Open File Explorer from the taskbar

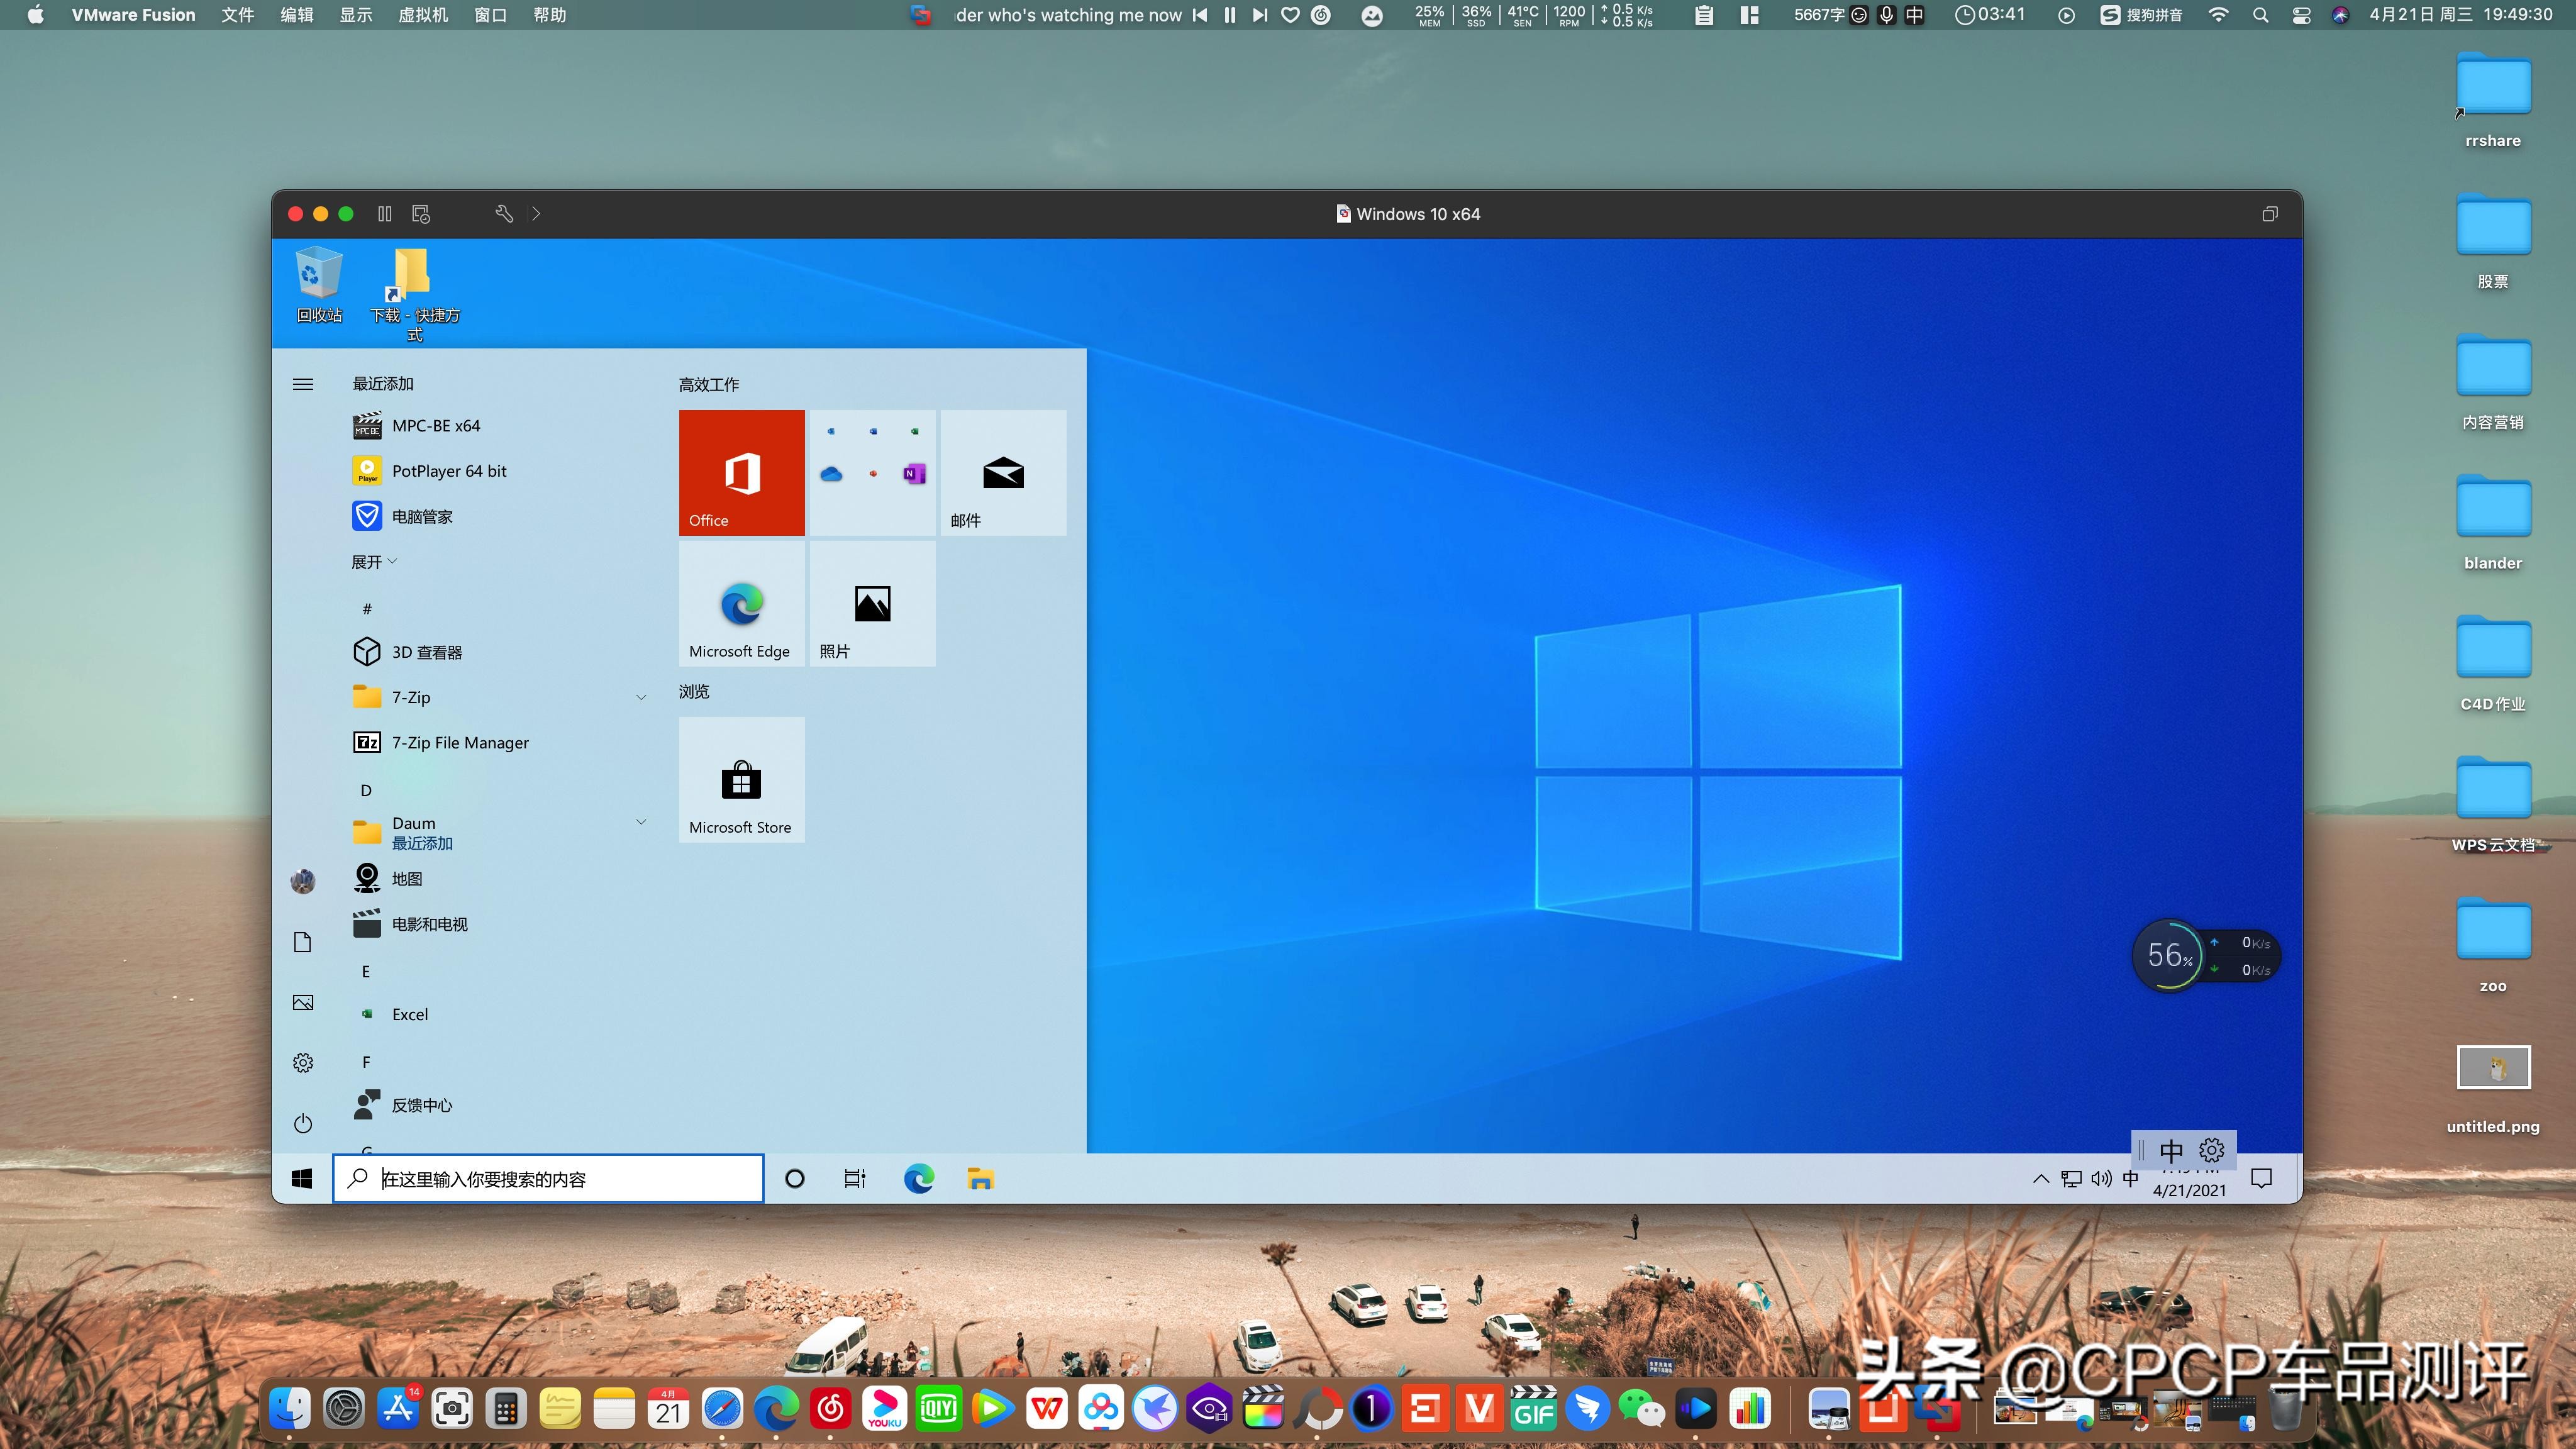click(x=980, y=1179)
